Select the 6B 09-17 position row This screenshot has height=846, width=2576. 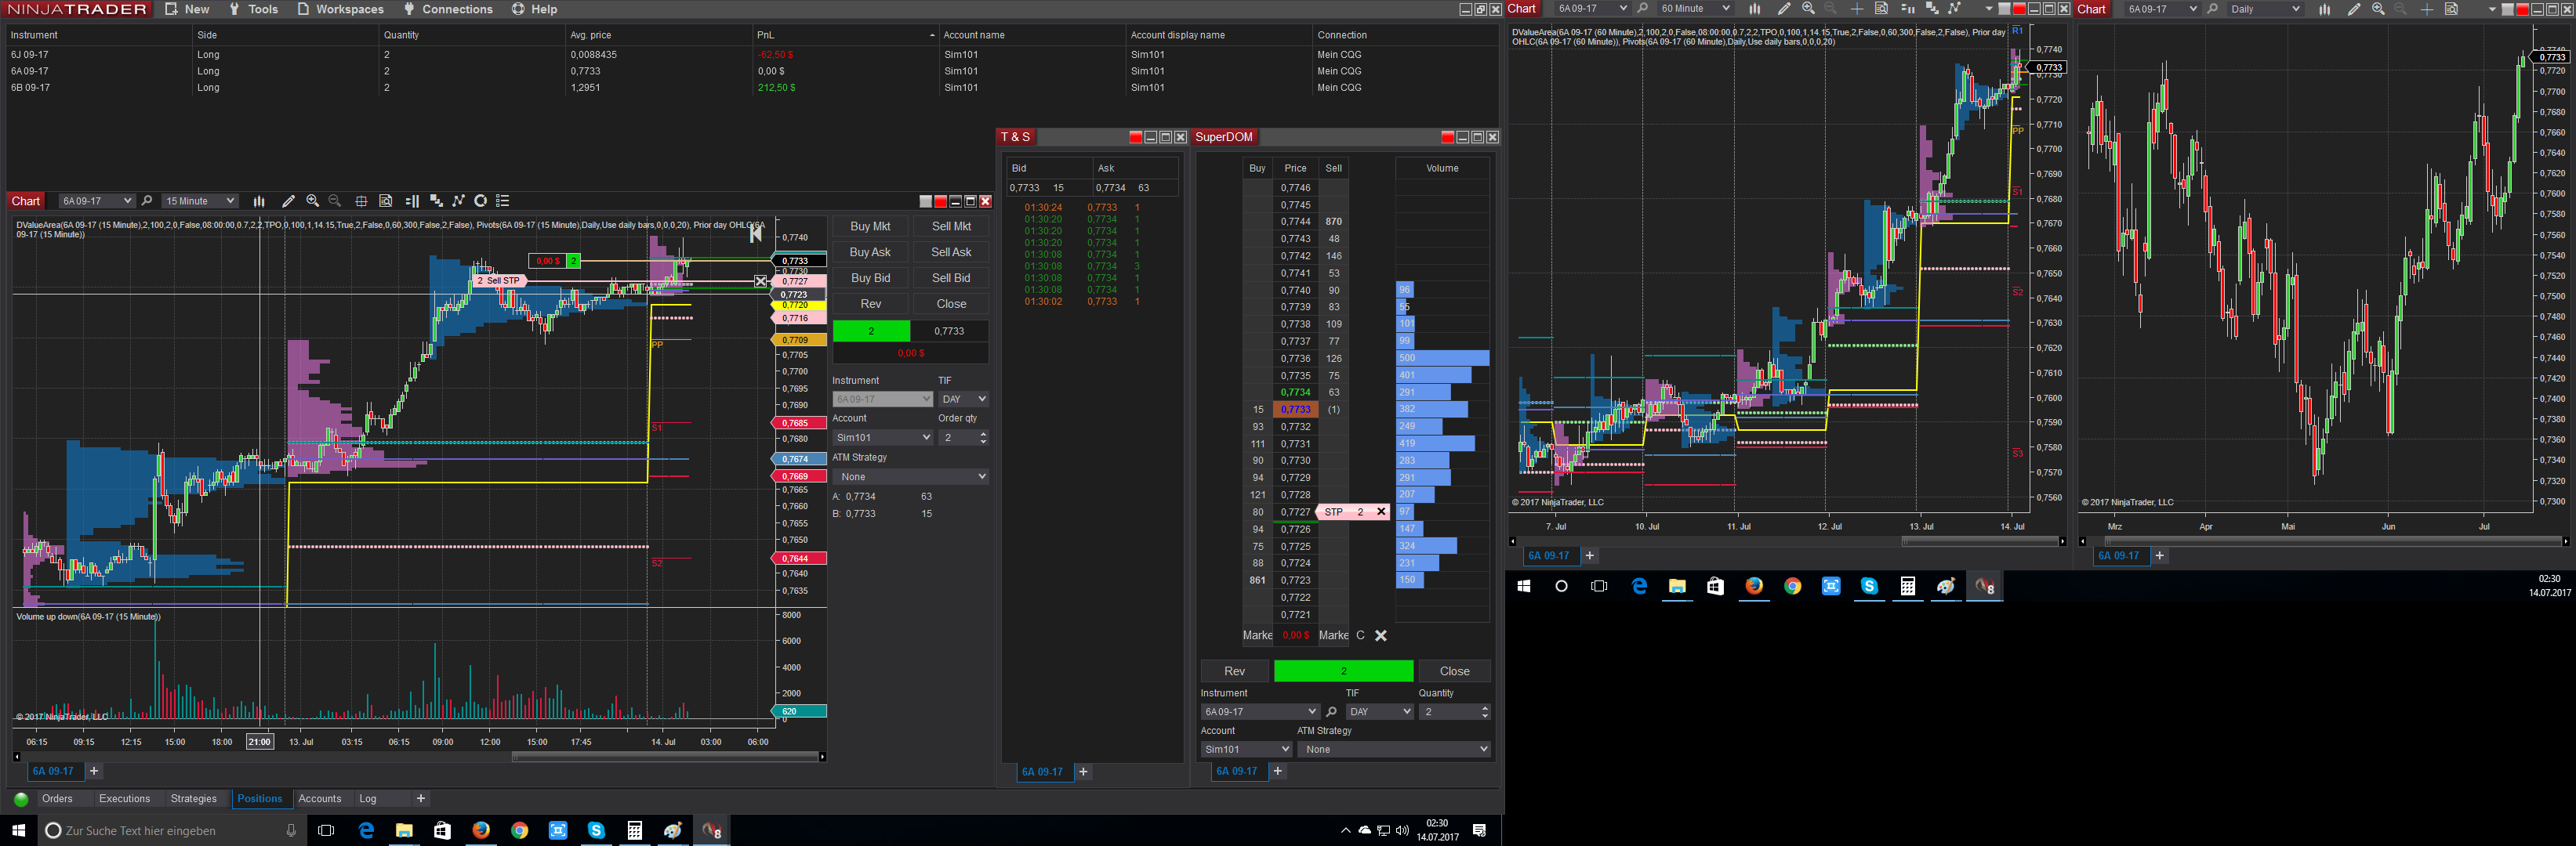pos(750,88)
